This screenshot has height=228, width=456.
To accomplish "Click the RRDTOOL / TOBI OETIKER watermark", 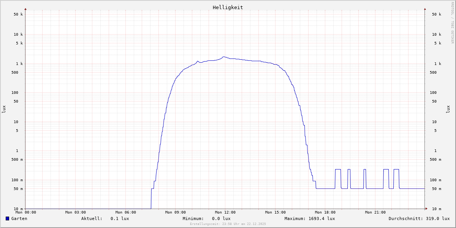I will 452,22.
